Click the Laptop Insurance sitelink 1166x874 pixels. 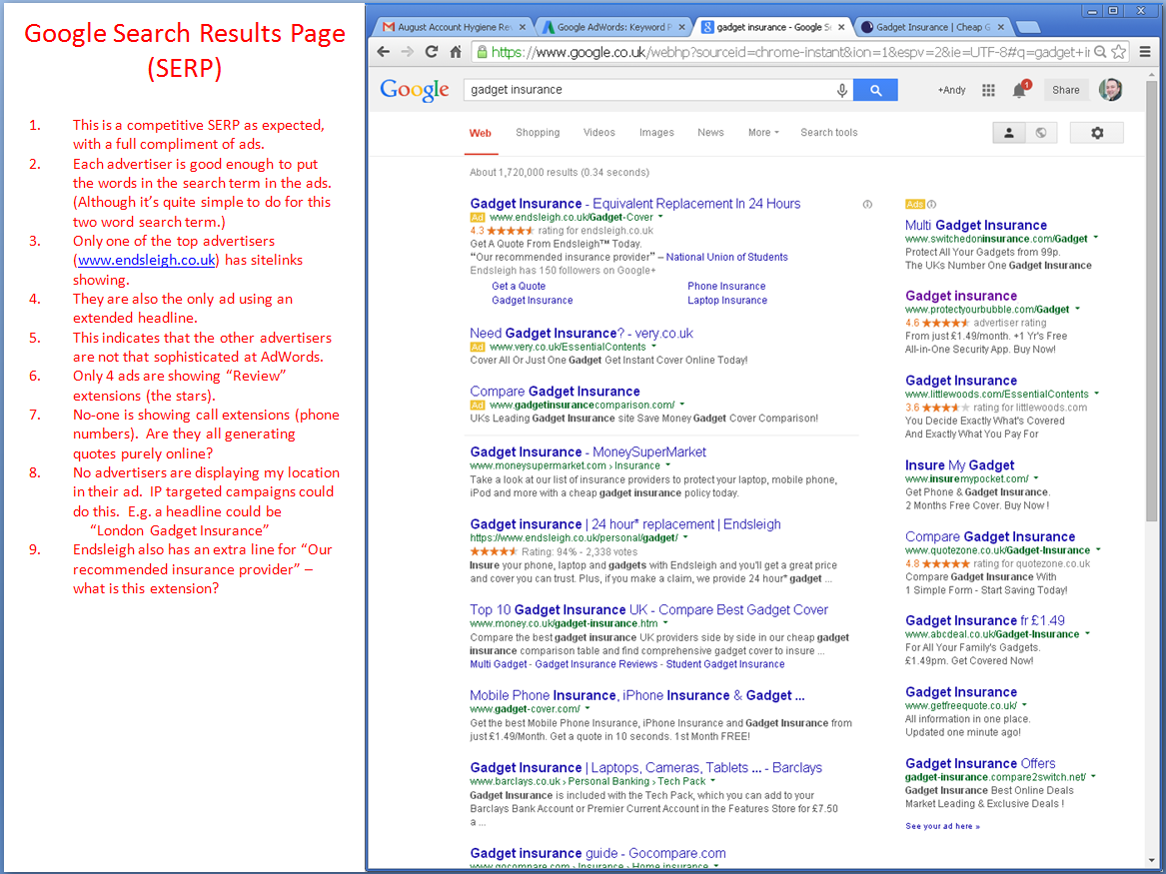point(727,301)
